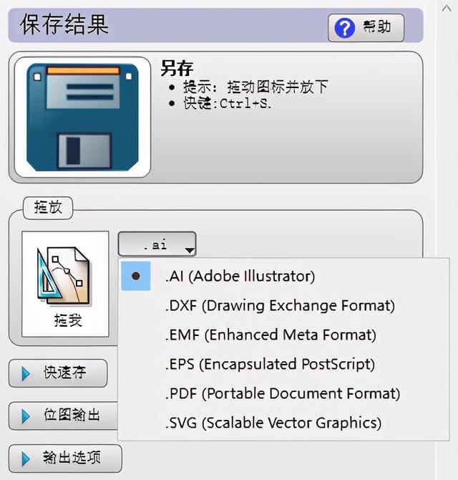Click the 帮助 help button
458x480 pixels.
tap(366, 27)
